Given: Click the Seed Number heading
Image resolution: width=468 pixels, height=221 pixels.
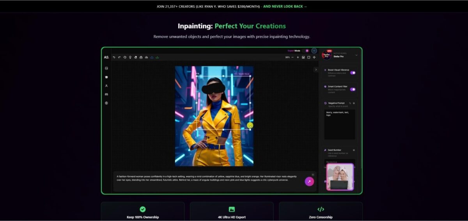Looking at the screenshot, I should coord(334,150).
